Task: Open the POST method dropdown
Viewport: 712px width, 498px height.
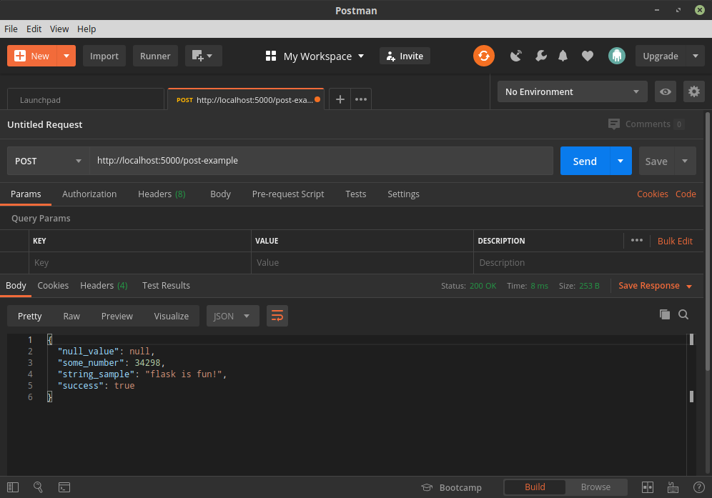Action: coord(48,161)
